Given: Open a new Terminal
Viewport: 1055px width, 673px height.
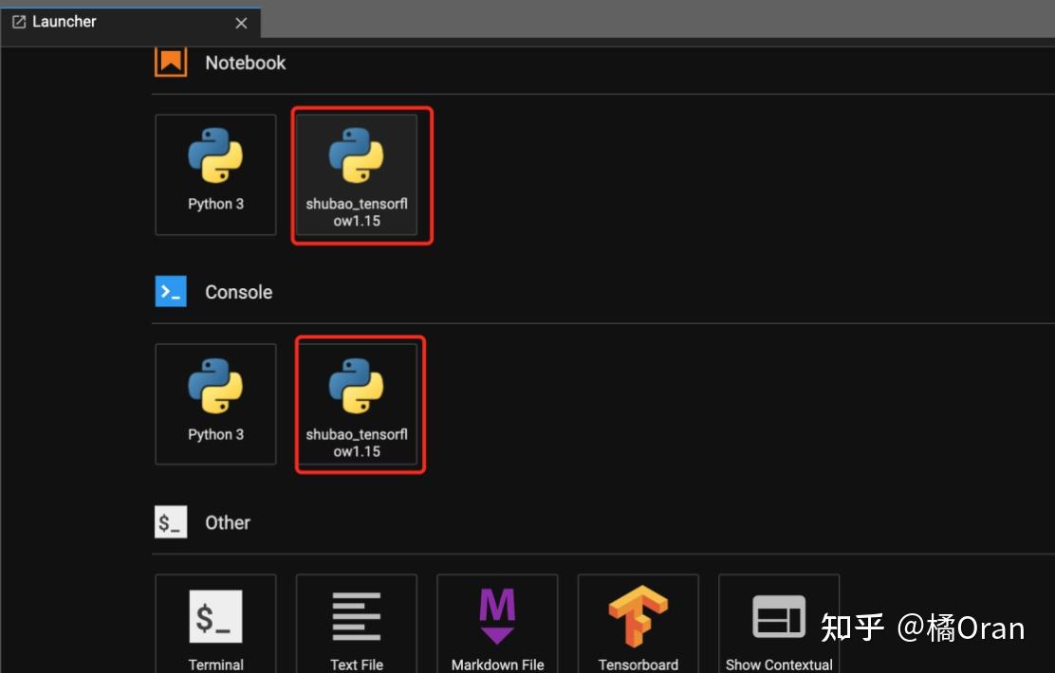Looking at the screenshot, I should [x=215, y=622].
